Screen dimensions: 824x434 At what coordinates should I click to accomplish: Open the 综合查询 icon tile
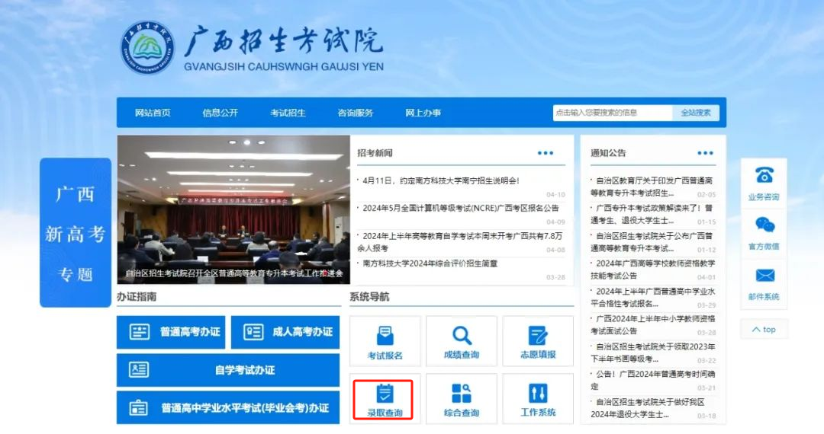click(x=462, y=400)
